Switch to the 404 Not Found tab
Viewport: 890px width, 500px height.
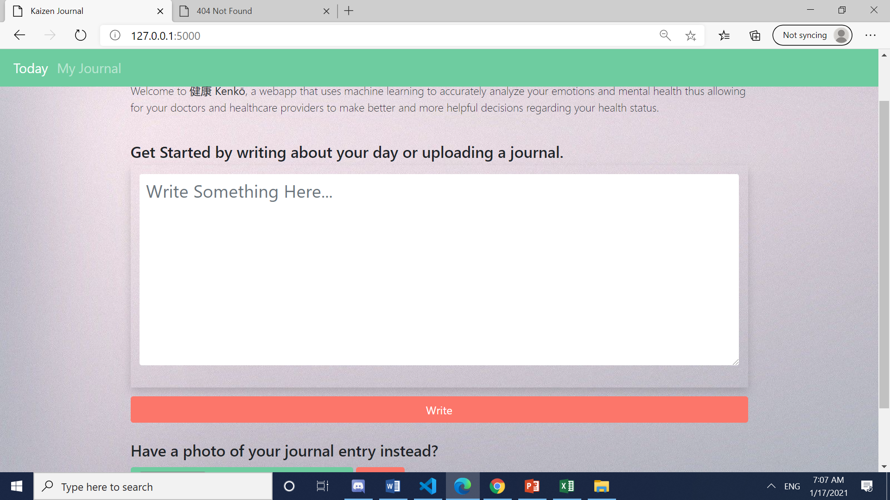click(224, 11)
